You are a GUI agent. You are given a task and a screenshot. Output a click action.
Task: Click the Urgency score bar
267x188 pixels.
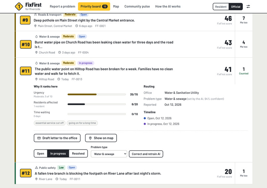[96, 94]
